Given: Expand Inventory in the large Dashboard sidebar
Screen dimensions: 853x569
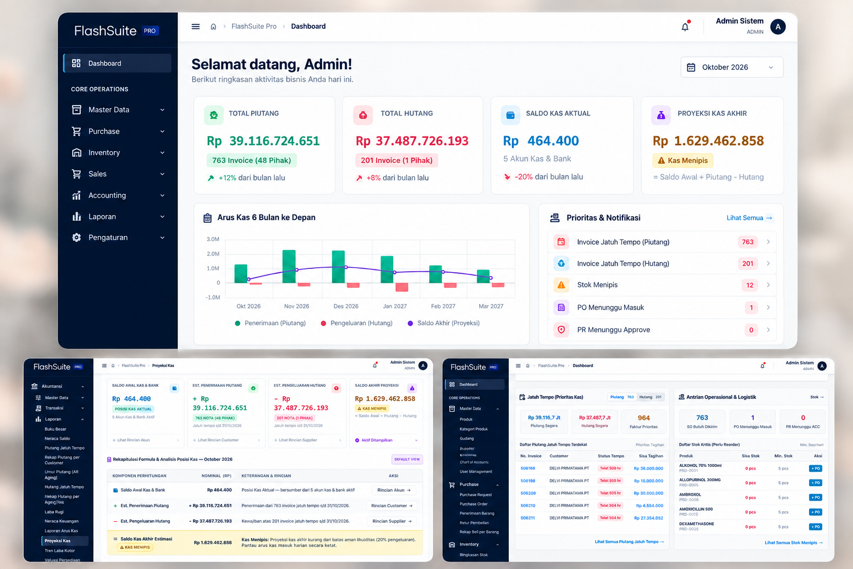Looking at the screenshot, I should [x=118, y=153].
